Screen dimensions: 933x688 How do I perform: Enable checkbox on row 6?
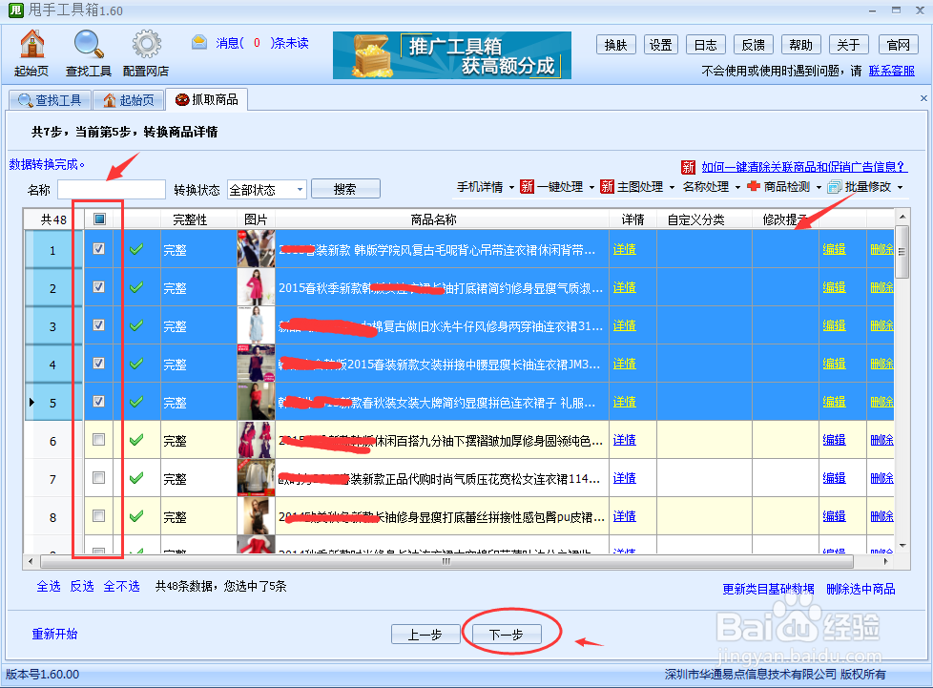point(97,440)
